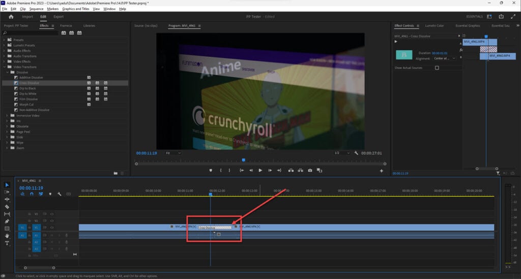Expand the Audio Effects folder
The image size is (521, 279).
click(x=4, y=51)
